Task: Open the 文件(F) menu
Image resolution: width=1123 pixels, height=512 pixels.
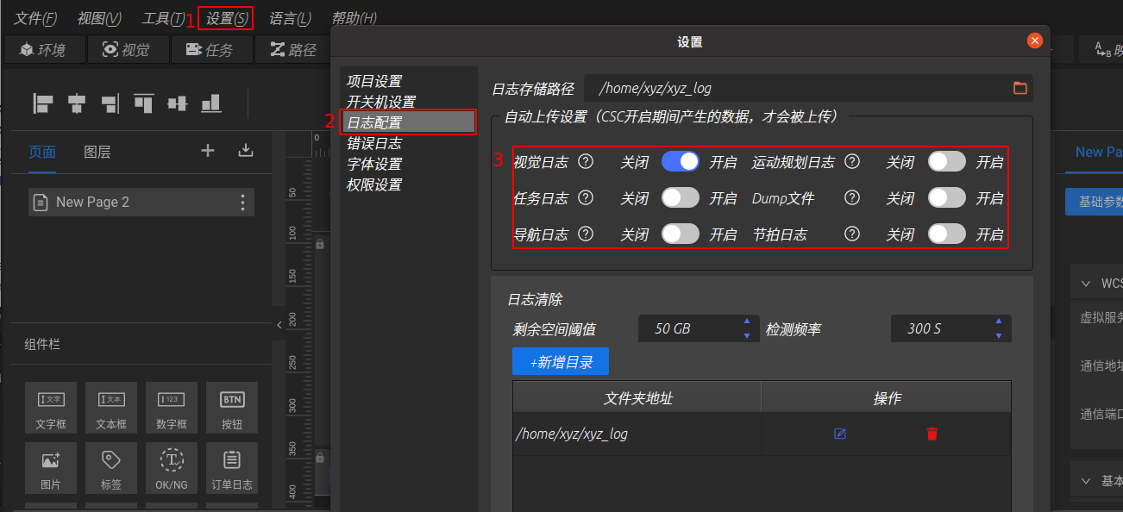Action: pyautogui.click(x=35, y=18)
